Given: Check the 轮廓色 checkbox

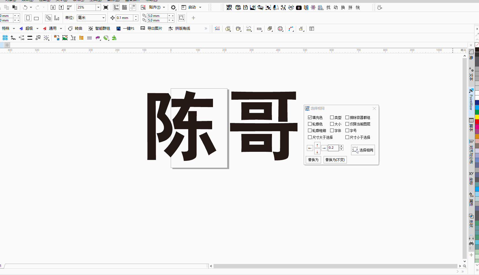Looking at the screenshot, I should [x=310, y=124].
